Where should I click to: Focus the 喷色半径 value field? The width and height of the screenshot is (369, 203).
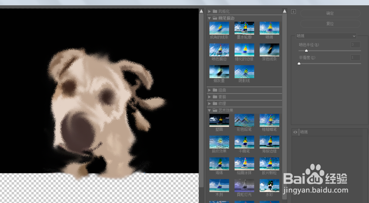(355, 45)
